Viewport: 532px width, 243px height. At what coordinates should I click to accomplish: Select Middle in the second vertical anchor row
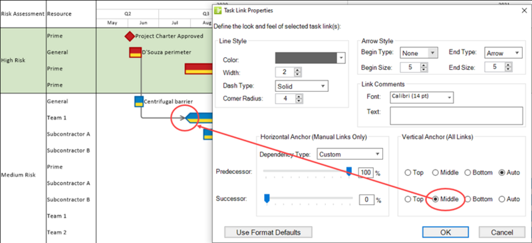(x=446, y=199)
